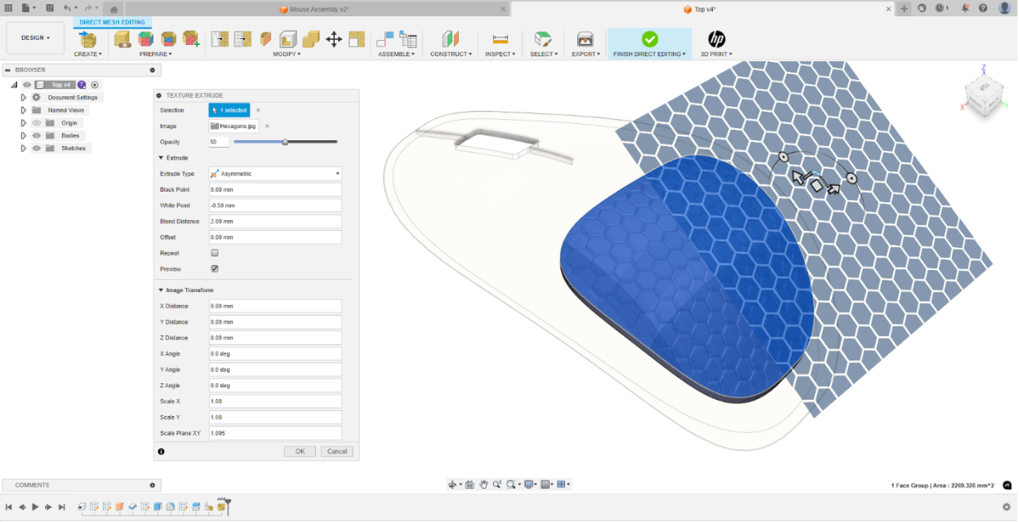Adjust the Opacity slider

(x=285, y=141)
